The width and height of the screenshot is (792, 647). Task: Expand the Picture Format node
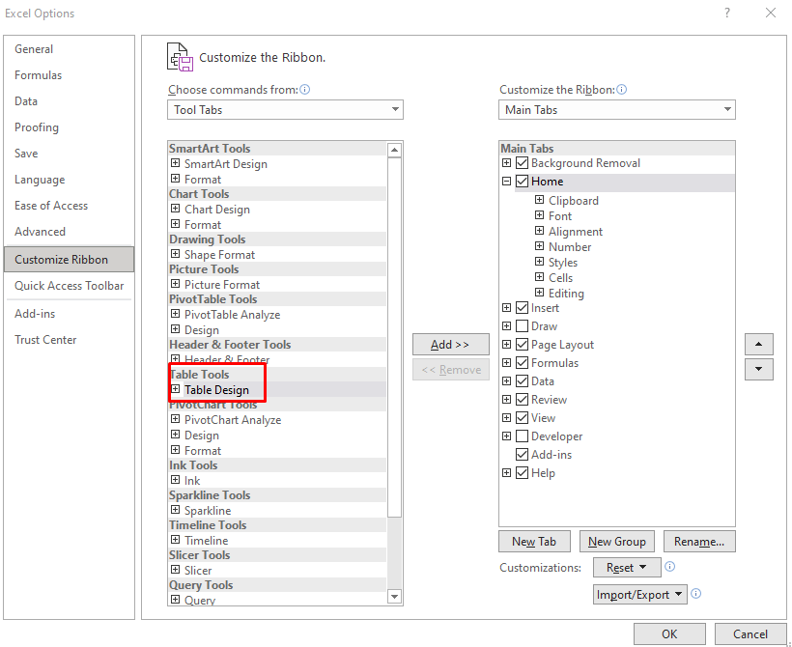175,283
